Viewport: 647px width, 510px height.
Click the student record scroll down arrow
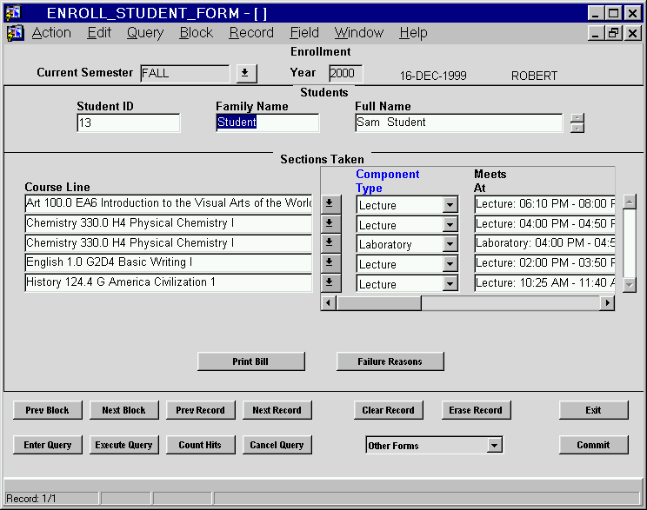pyautogui.click(x=577, y=128)
